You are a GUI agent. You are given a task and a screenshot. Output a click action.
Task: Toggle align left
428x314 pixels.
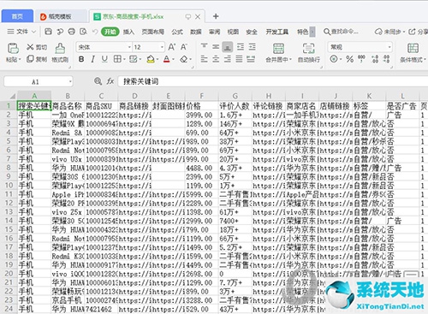[x=204, y=59]
